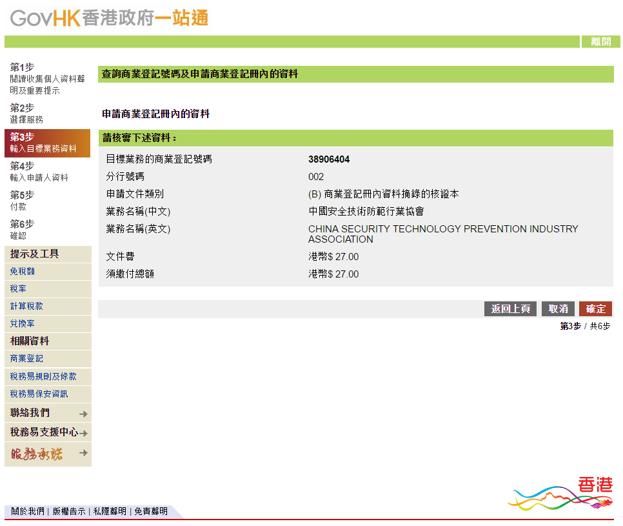This screenshot has width=623, height=526.
Task: Open 免責聲明 footer link
Action: [150, 511]
